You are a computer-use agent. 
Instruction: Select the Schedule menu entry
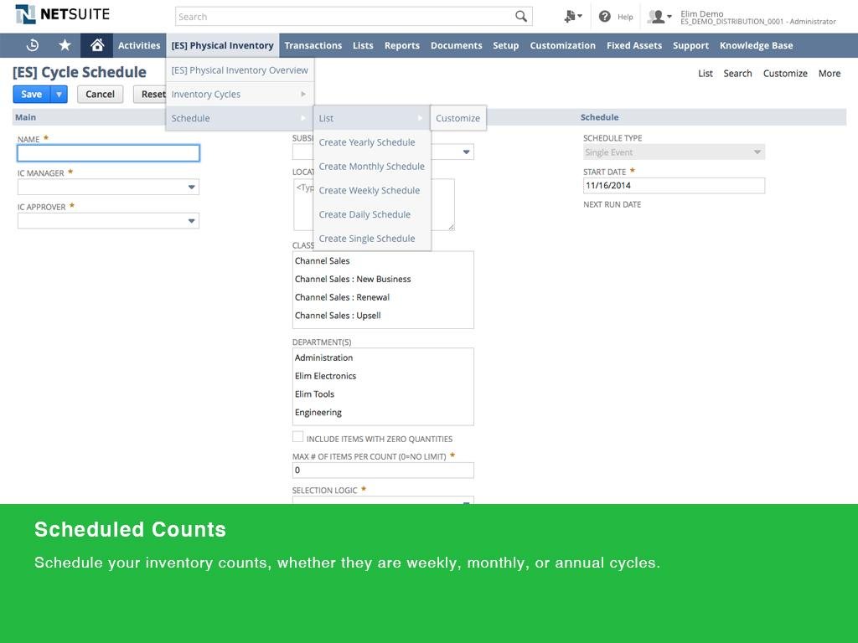[240, 118]
